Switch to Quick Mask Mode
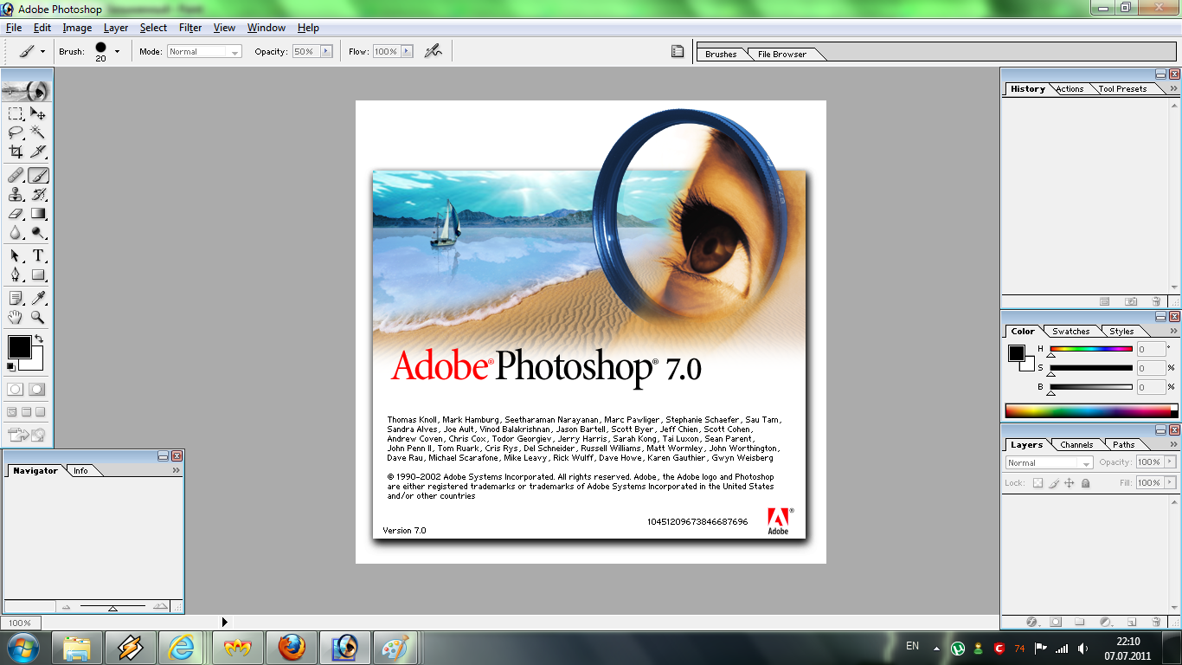 click(x=37, y=390)
